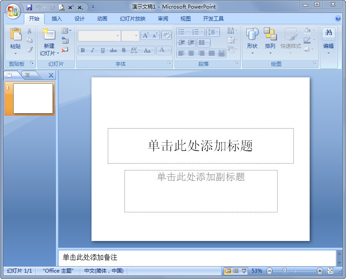Switch to the 插入 ribbon tab
The width and height of the screenshot is (346, 279).
(x=57, y=18)
